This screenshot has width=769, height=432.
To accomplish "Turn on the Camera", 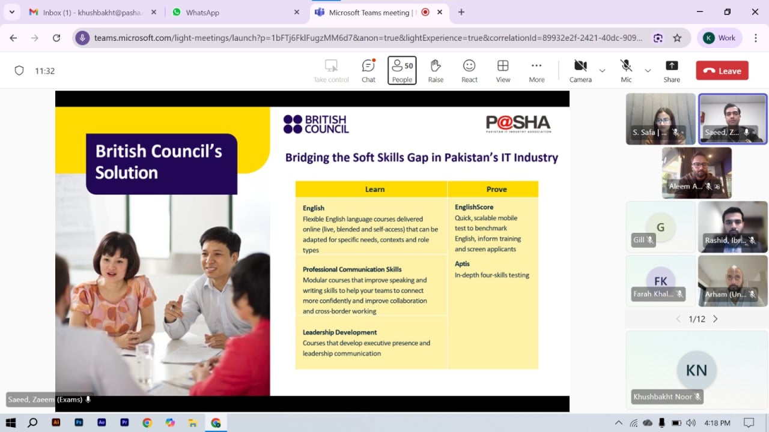I will [580, 71].
